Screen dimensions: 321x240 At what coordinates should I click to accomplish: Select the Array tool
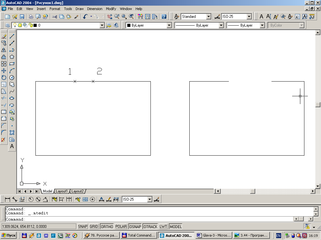(x=4, y=64)
